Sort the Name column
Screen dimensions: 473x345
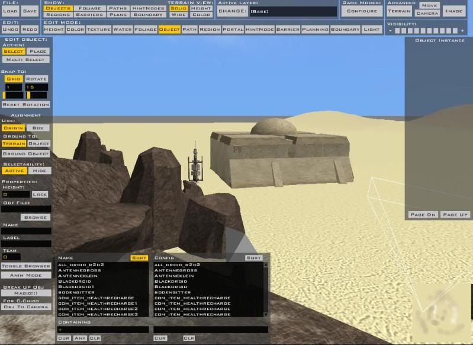pyautogui.click(x=139, y=258)
